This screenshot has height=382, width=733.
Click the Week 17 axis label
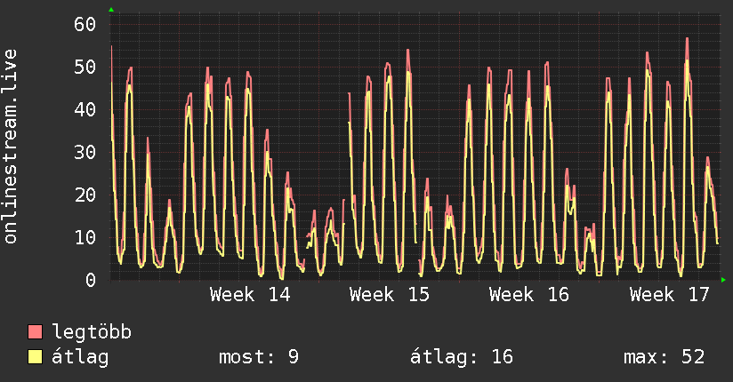click(670, 295)
